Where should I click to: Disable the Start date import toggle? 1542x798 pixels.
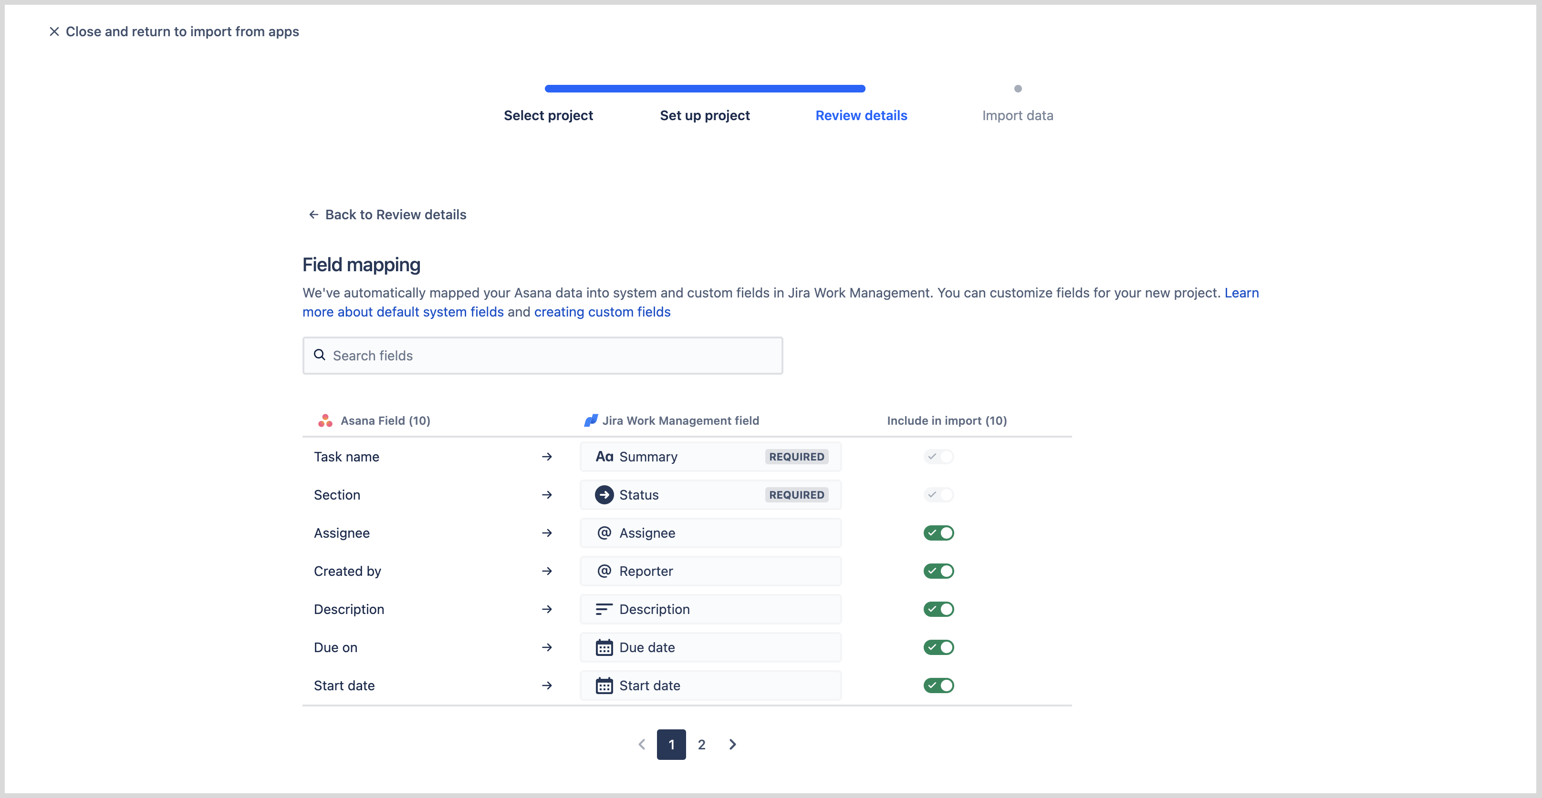(x=938, y=685)
